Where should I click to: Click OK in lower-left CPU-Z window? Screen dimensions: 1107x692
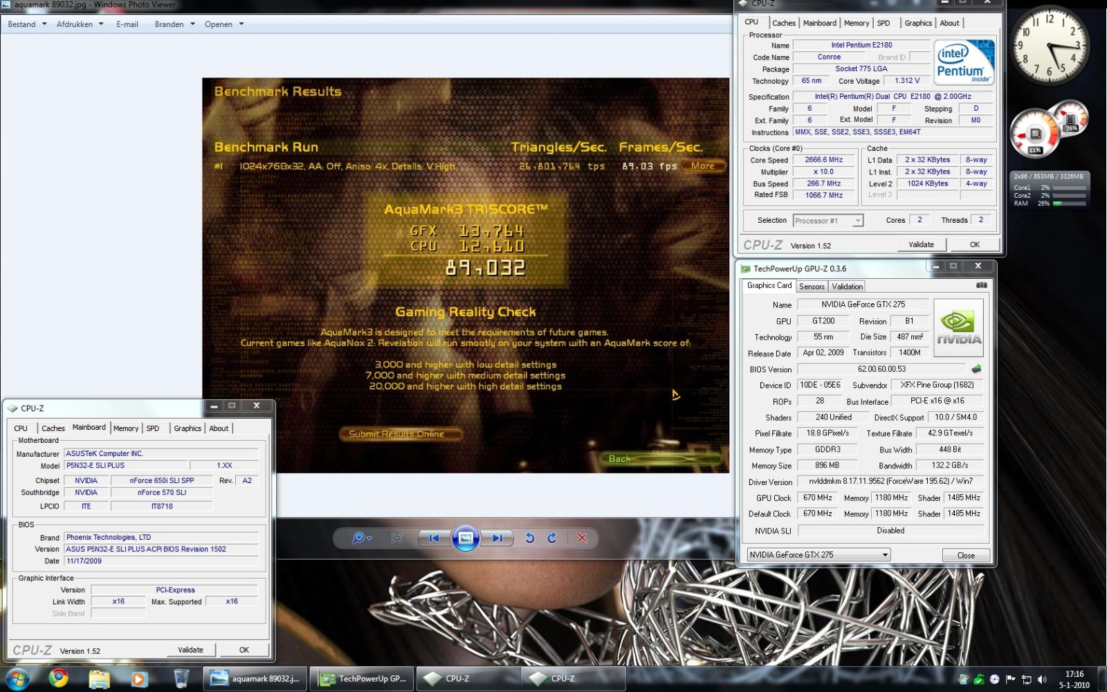pyautogui.click(x=244, y=650)
